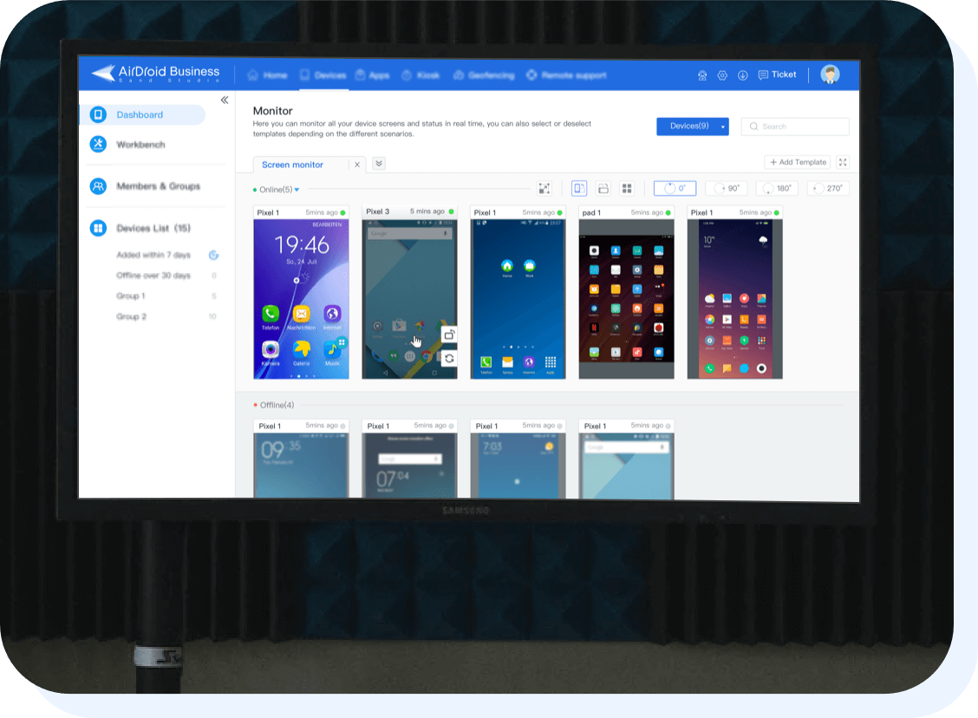This screenshot has width=978, height=718.
Task: Open offline Pixel 1 showing 7:03
Action: 518,466
